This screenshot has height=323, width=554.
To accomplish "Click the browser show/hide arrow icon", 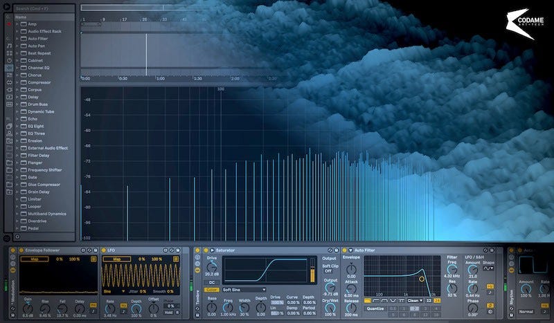I will pyautogui.click(x=7, y=6).
